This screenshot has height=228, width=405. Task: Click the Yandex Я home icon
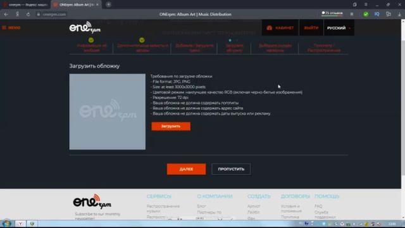click(17, 14)
